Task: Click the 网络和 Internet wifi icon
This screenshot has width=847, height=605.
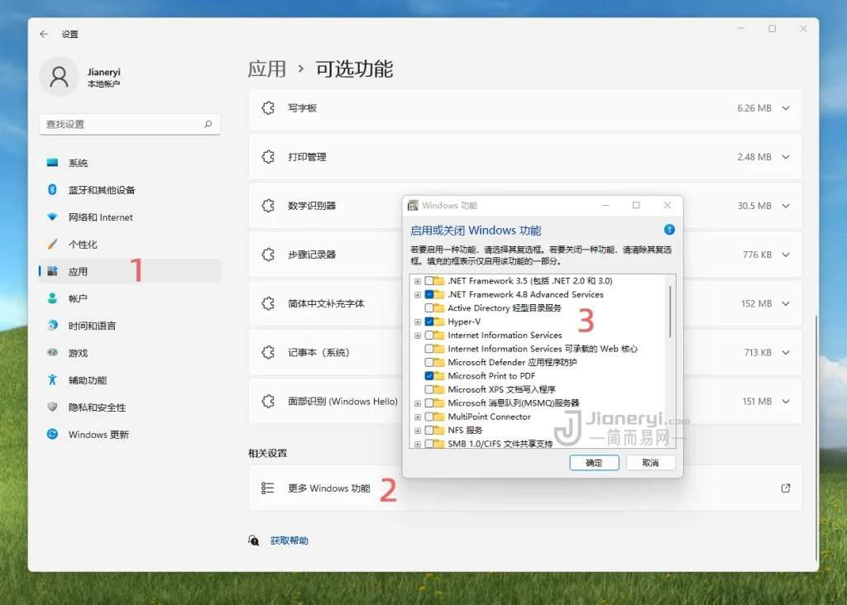Action: tap(52, 217)
